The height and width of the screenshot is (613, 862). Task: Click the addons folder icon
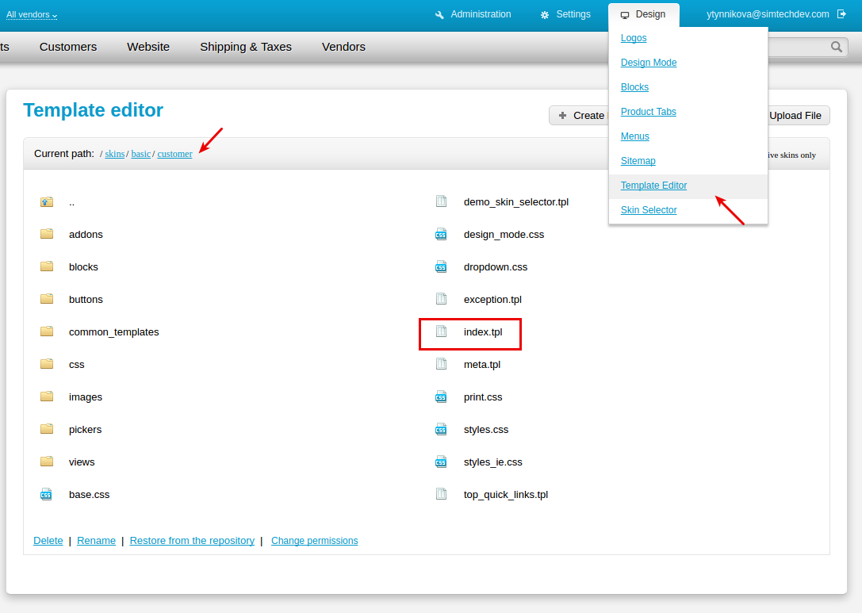pyautogui.click(x=47, y=234)
